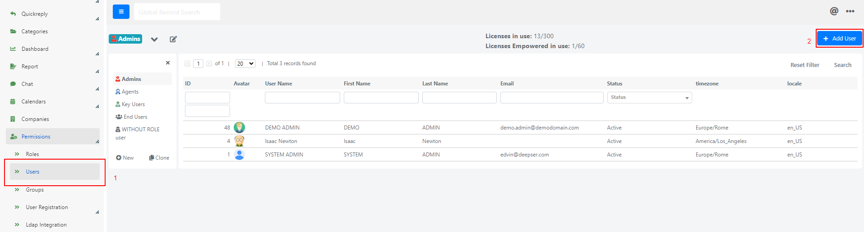Click the Admins filter badge

[125, 39]
